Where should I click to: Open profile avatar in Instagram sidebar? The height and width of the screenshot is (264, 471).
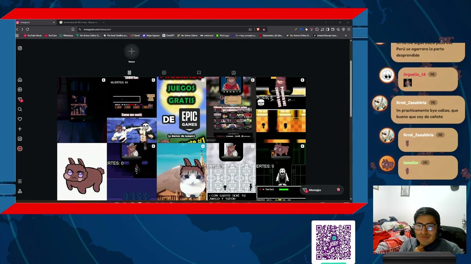click(20, 148)
